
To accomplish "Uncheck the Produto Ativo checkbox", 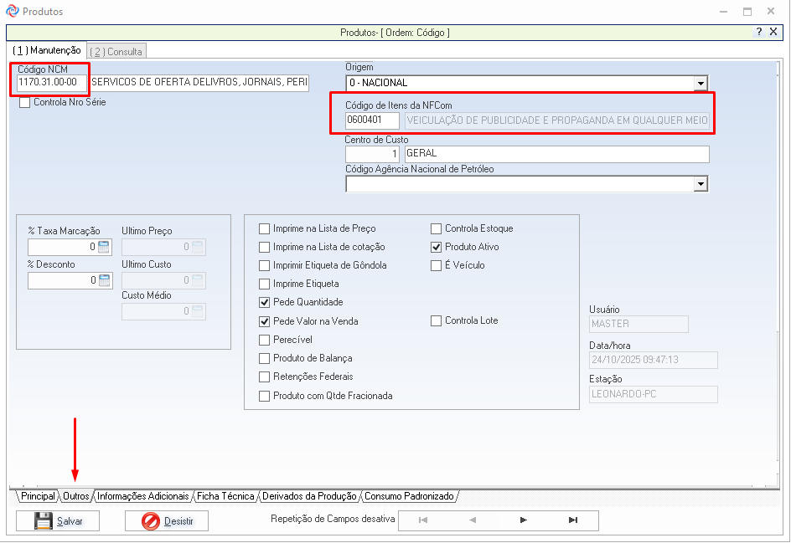I will (437, 247).
